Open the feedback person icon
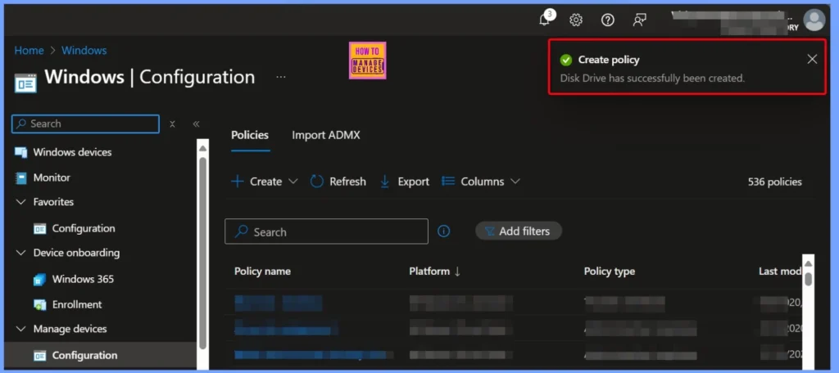Image resolution: width=839 pixels, height=373 pixels. pyautogui.click(x=639, y=20)
